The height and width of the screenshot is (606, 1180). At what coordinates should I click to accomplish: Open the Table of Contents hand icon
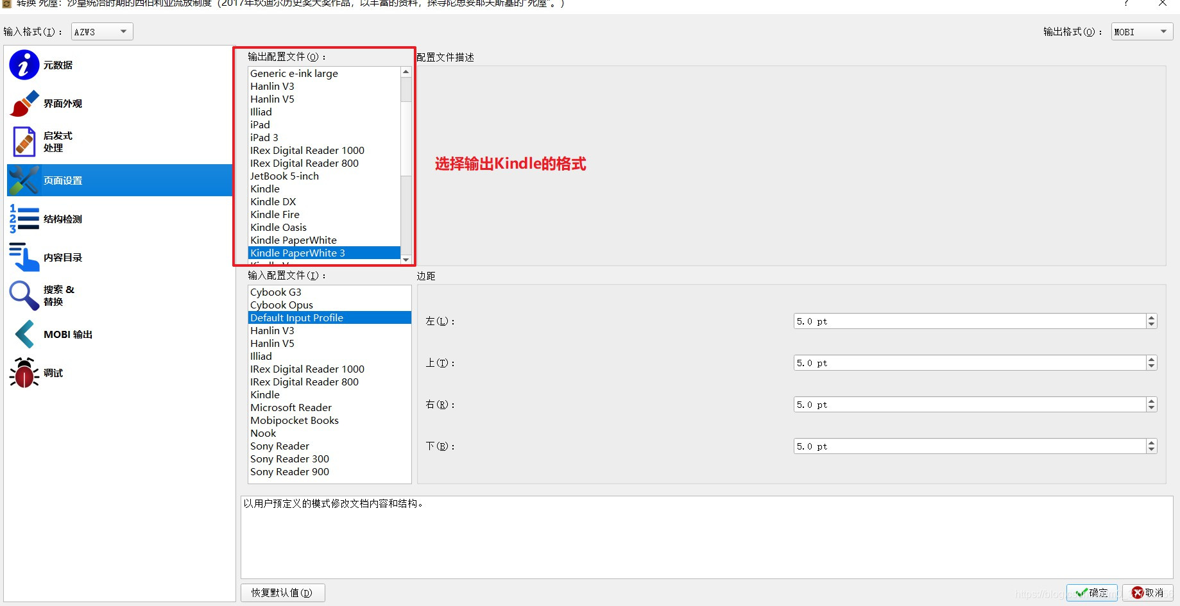pos(24,257)
